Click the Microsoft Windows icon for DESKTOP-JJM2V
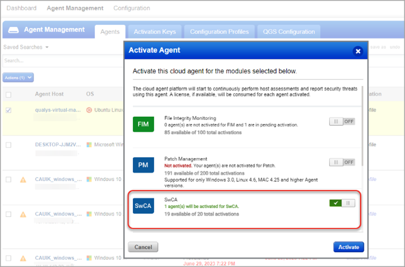The height and width of the screenshot is (267, 405). point(89,145)
